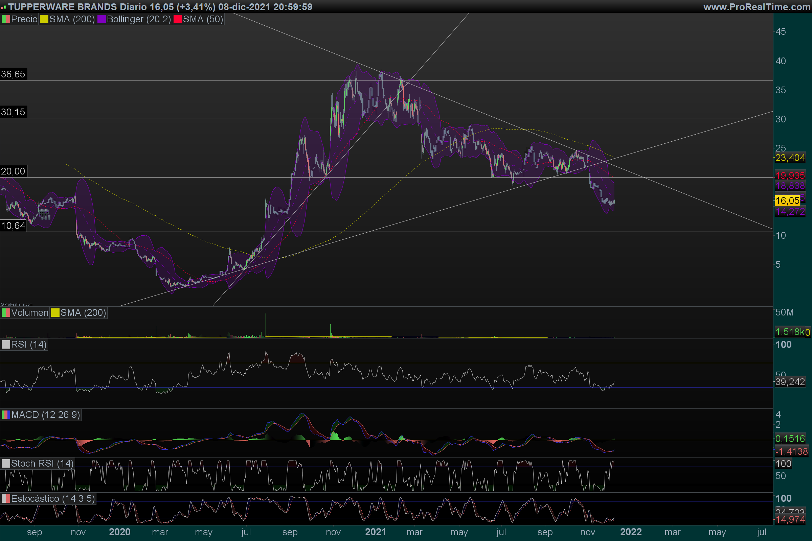Viewport: 812px width, 541px height.
Task: Click the www.ProRealTime.com link
Action: 757,7
